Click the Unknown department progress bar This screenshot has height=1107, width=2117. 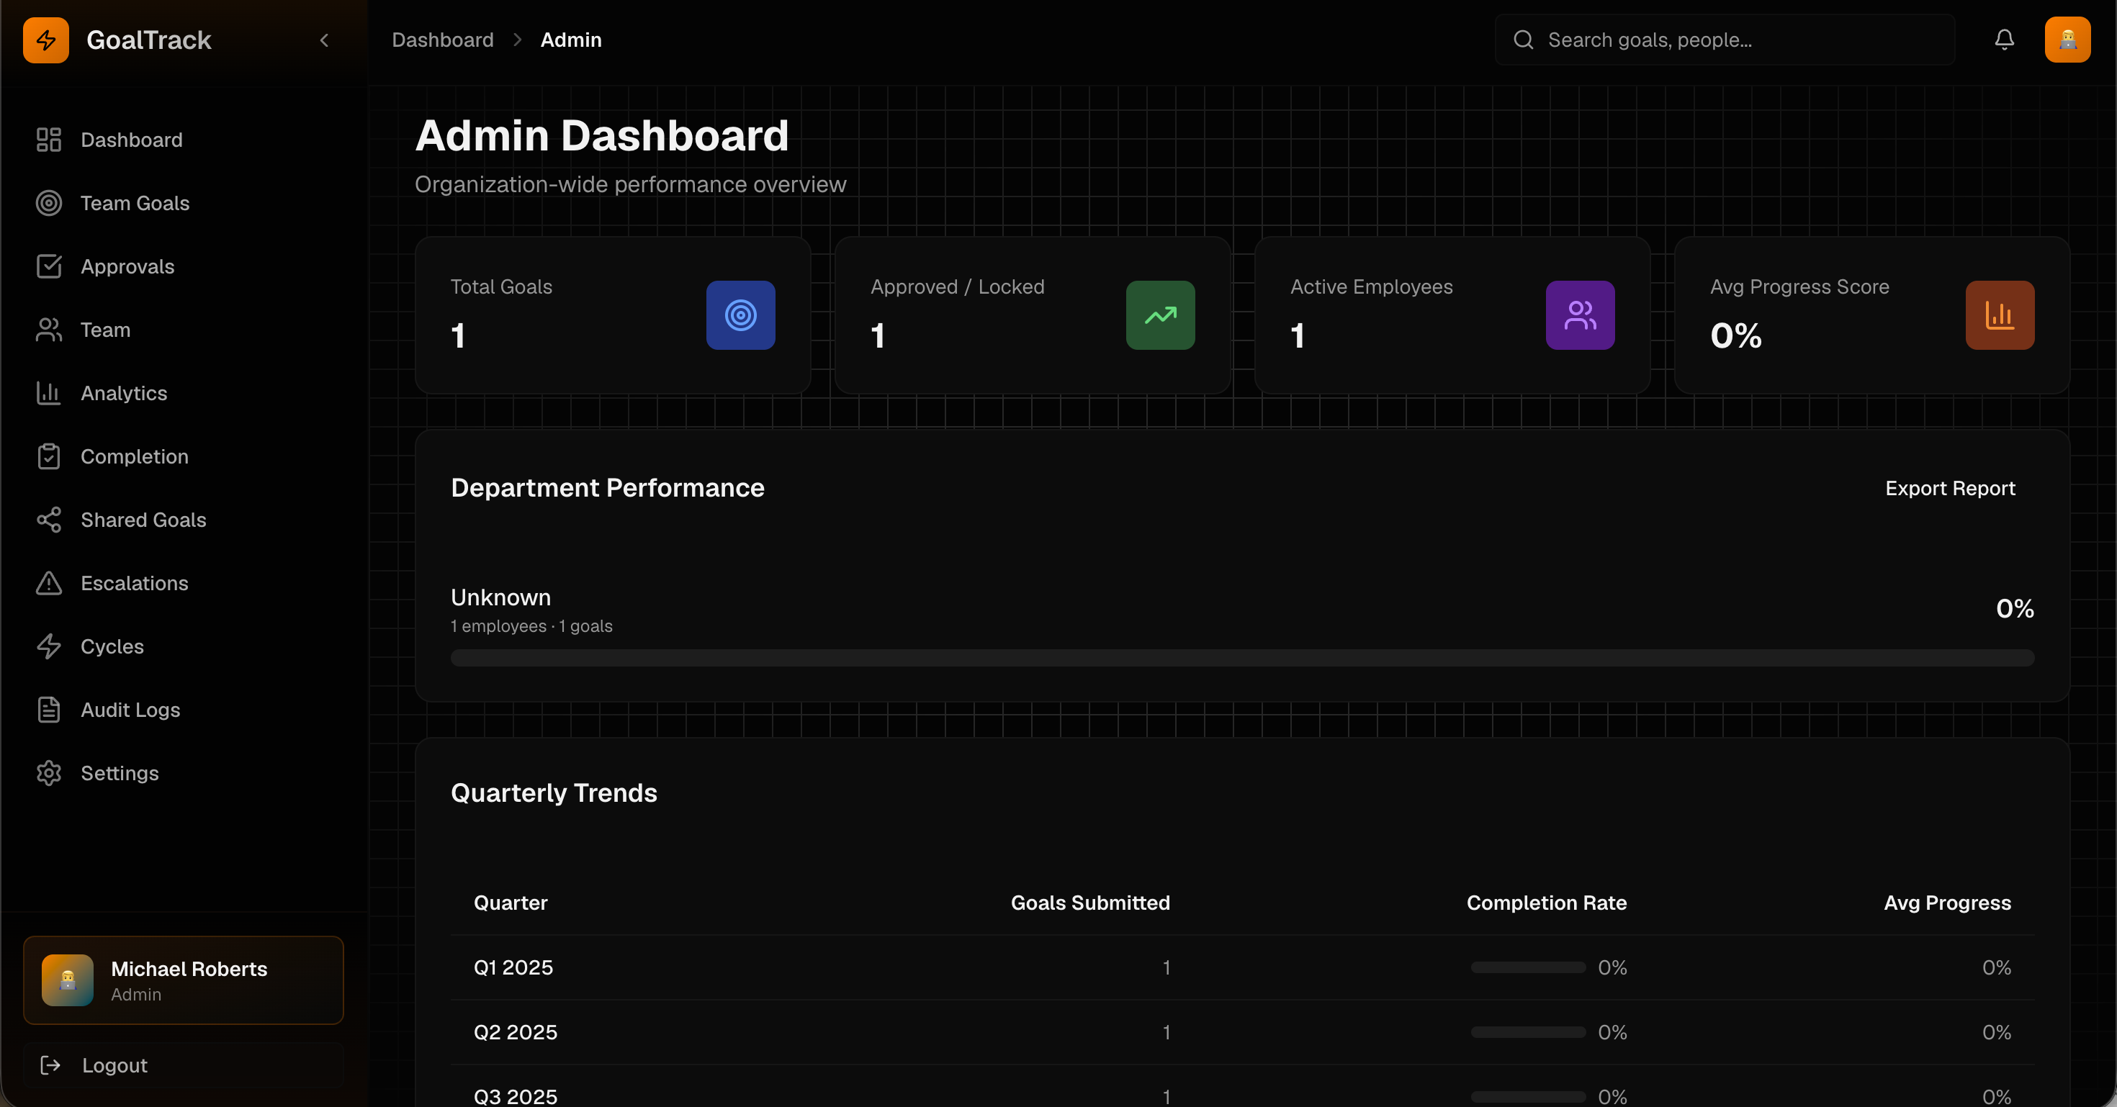point(1242,657)
